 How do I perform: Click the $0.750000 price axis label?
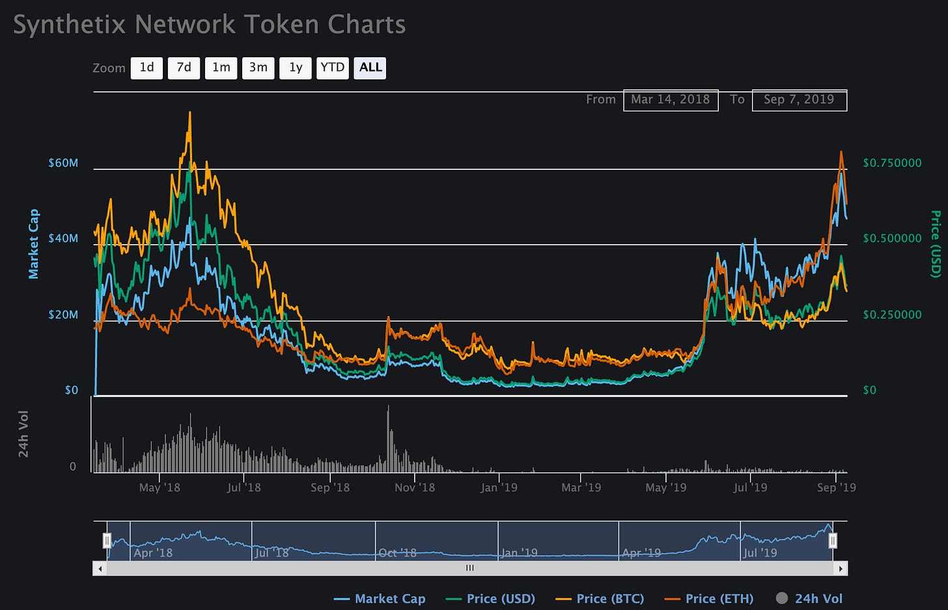point(892,163)
